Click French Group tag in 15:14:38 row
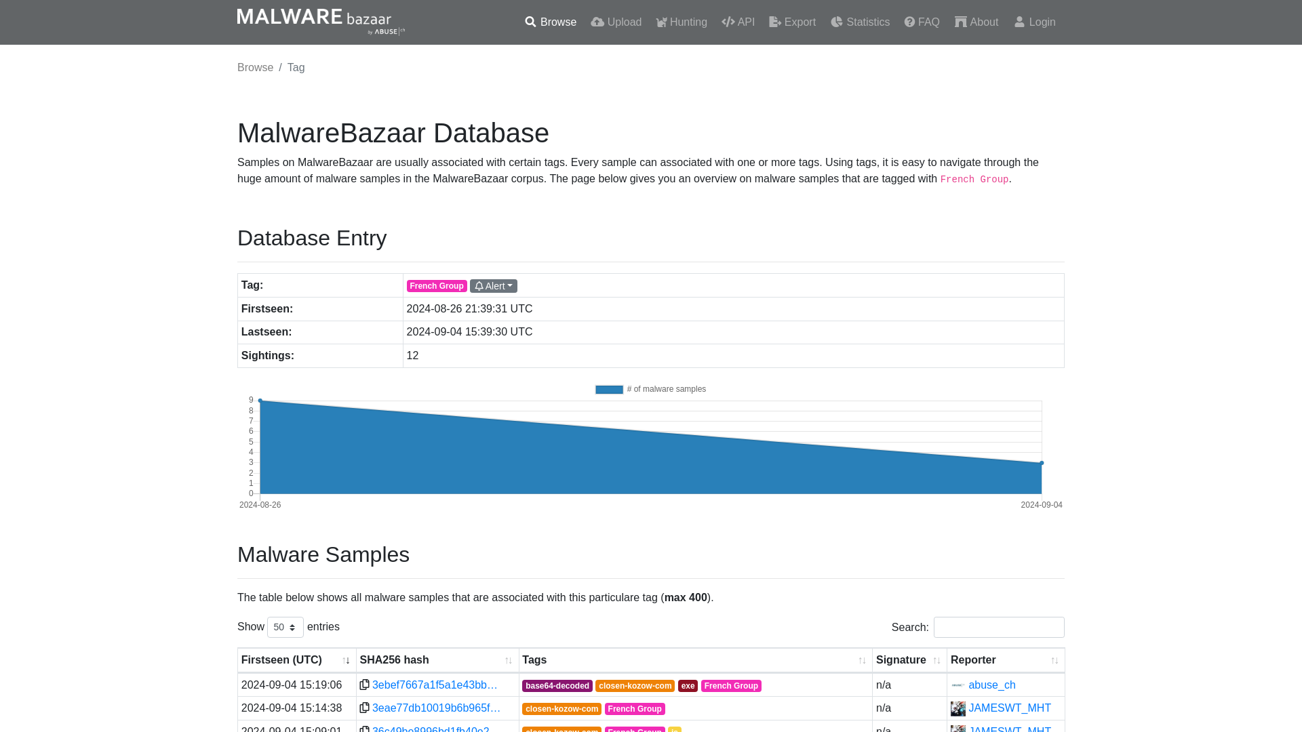 (x=635, y=709)
